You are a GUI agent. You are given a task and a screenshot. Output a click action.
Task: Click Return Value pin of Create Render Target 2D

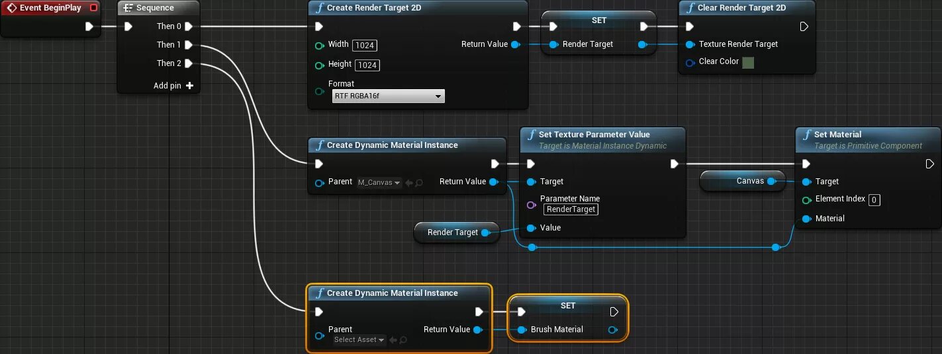(x=516, y=44)
